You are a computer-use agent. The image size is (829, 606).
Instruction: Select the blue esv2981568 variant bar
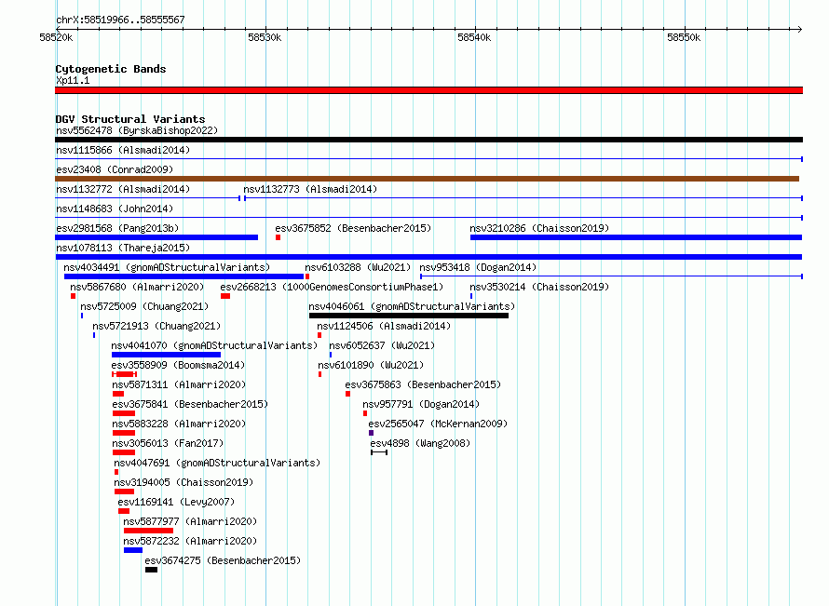point(156,237)
